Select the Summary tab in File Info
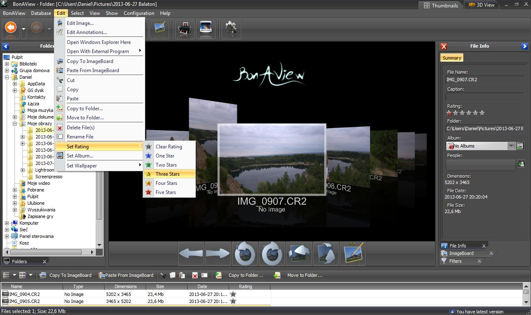531x315 pixels. pos(452,58)
